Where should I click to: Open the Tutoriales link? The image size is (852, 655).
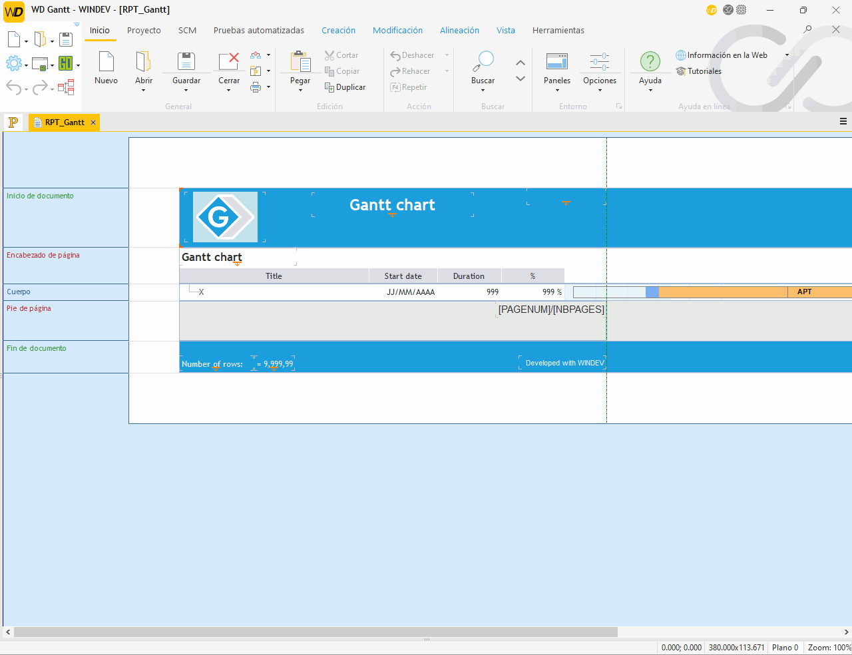click(x=699, y=71)
